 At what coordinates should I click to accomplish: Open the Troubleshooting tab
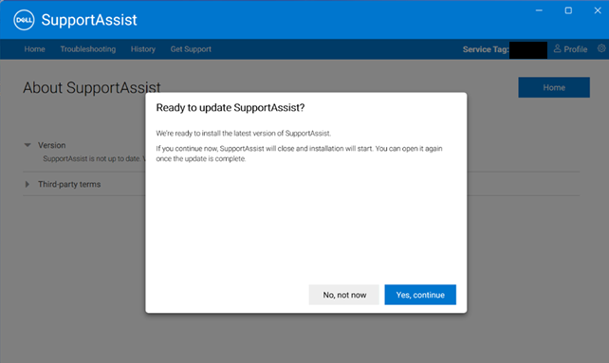click(88, 49)
